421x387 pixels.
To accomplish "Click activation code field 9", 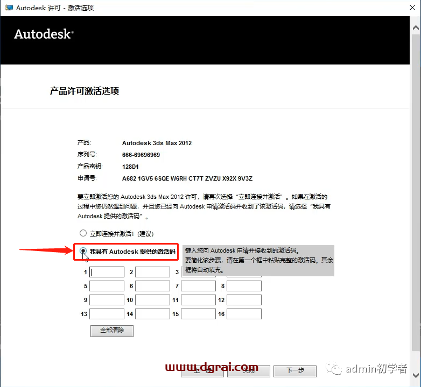I will pyautogui.click(x=107, y=300).
